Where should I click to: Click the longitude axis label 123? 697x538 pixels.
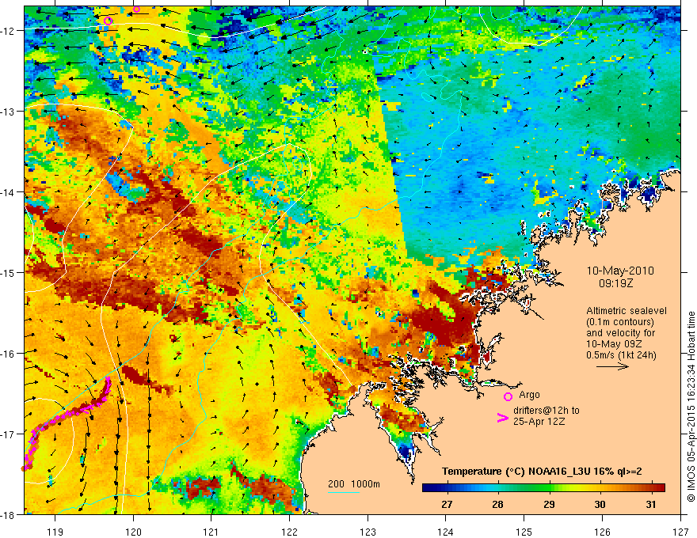[x=368, y=532]
